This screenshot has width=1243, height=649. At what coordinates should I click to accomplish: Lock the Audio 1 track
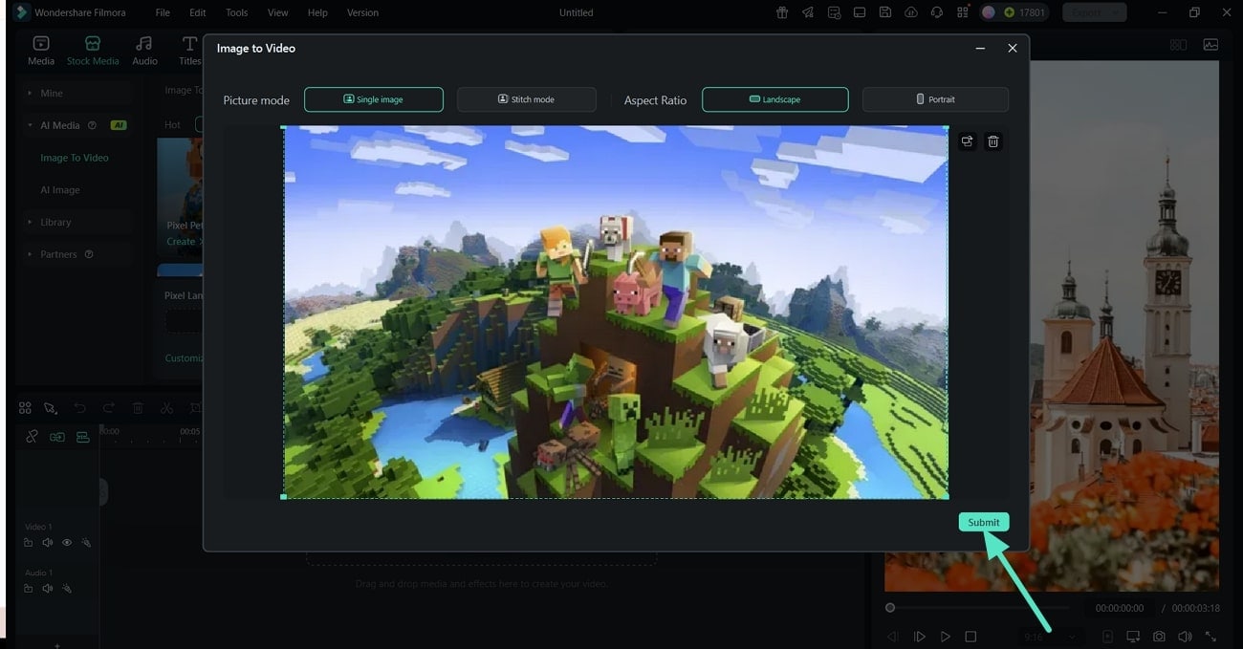[x=29, y=589]
